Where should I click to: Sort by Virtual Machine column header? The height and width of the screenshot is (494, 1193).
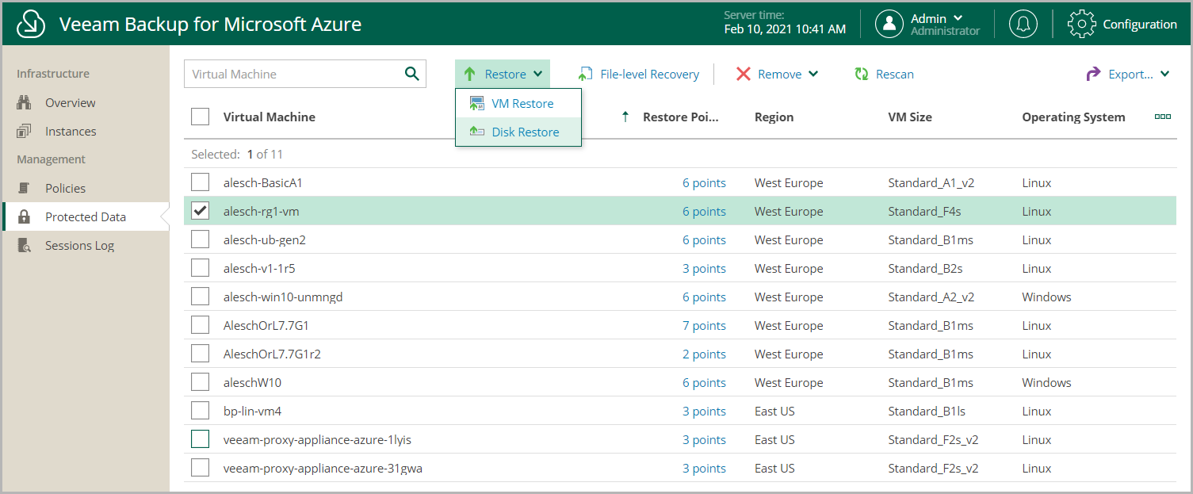tap(270, 117)
